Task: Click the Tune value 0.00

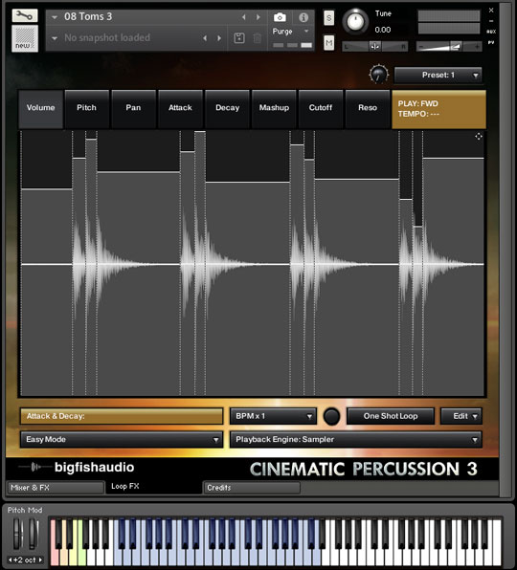Action: tap(383, 30)
